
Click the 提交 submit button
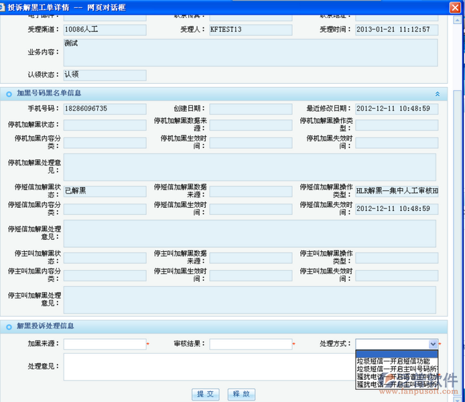click(x=205, y=394)
